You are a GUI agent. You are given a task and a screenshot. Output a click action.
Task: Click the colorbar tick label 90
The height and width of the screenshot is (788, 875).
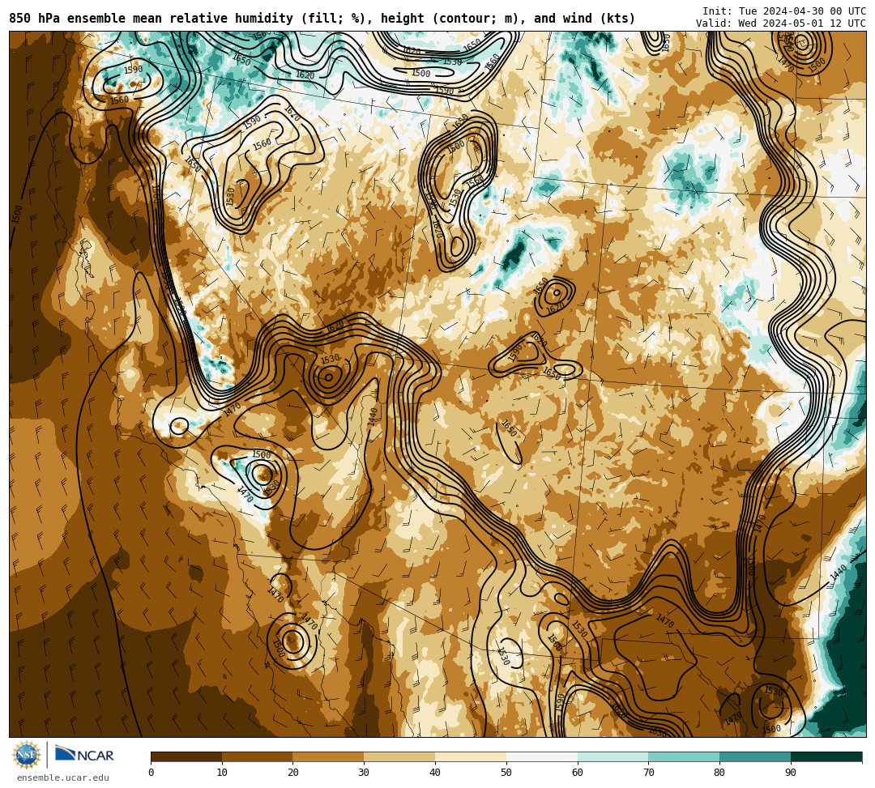tap(791, 773)
